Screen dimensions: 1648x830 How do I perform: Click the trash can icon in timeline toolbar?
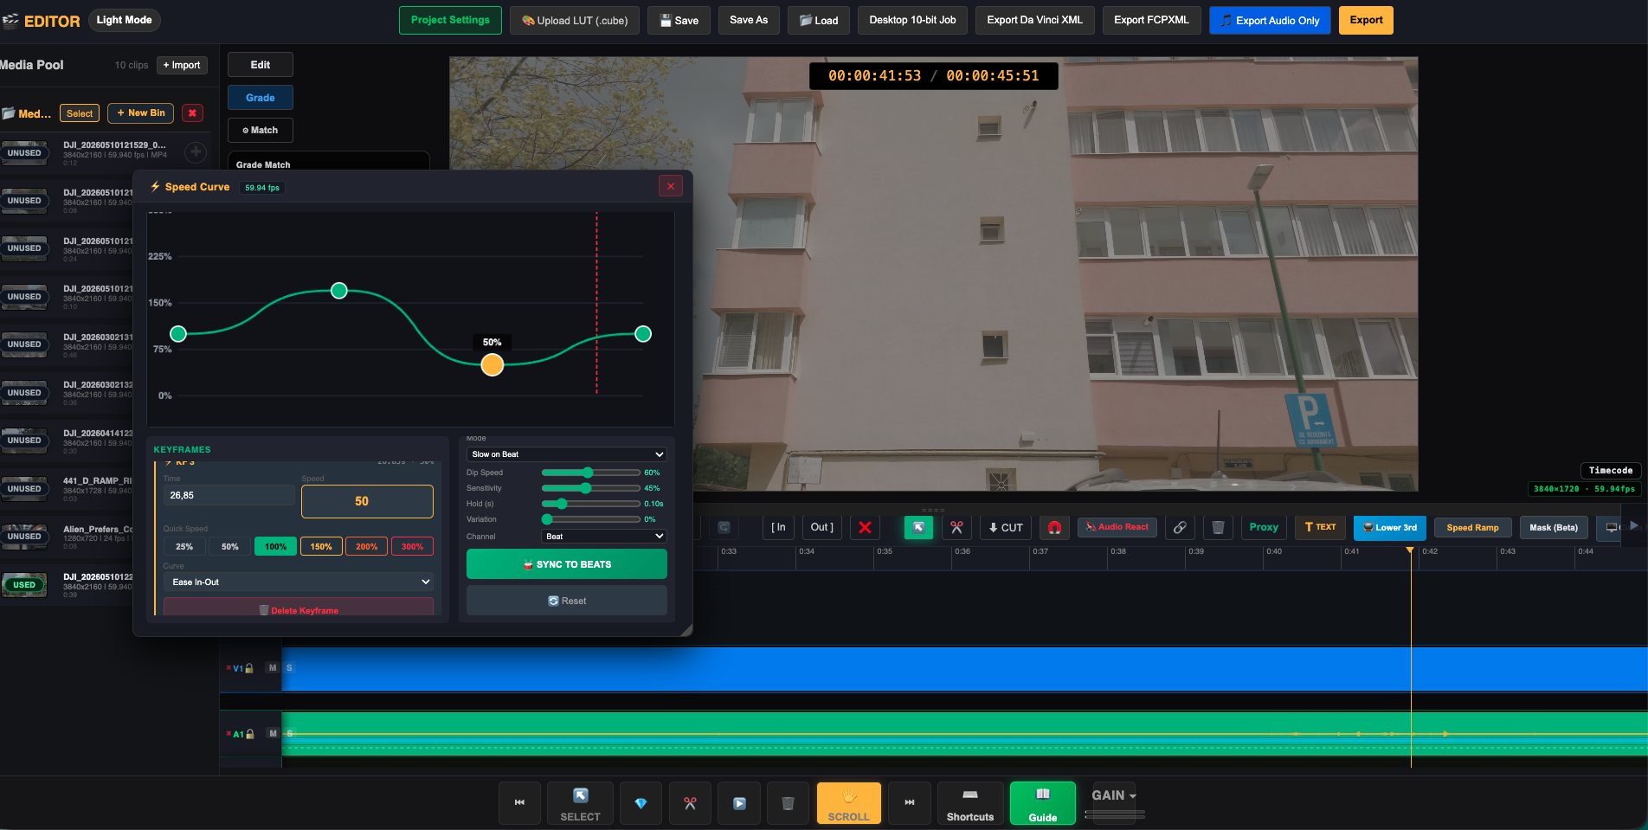click(x=1218, y=527)
